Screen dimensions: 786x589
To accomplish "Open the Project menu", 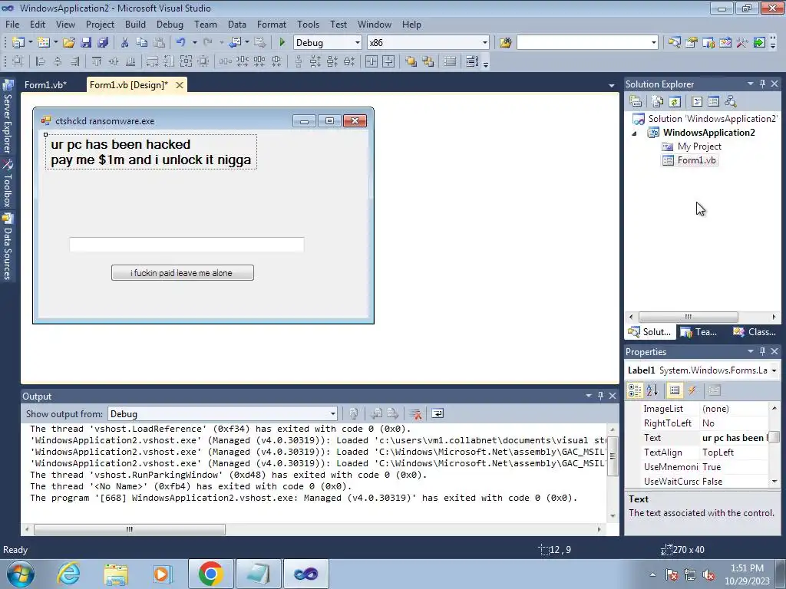I will pos(100,24).
